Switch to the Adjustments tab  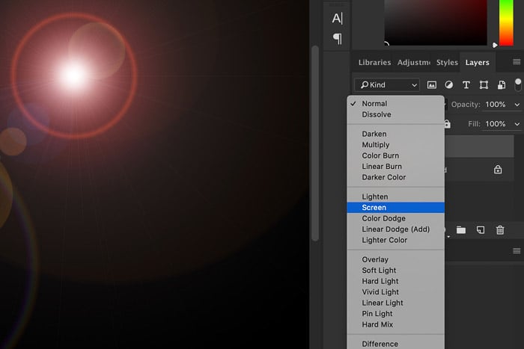click(414, 62)
